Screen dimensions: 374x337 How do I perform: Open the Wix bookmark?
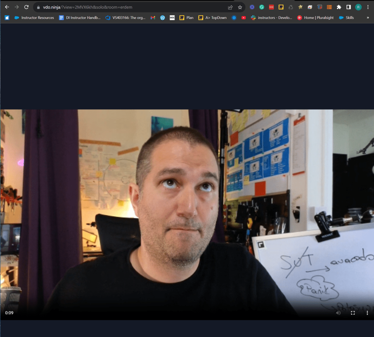point(172,18)
